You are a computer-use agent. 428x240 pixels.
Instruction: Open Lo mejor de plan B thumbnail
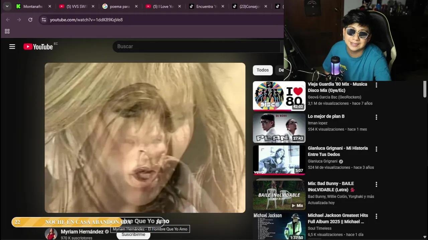[279, 128]
